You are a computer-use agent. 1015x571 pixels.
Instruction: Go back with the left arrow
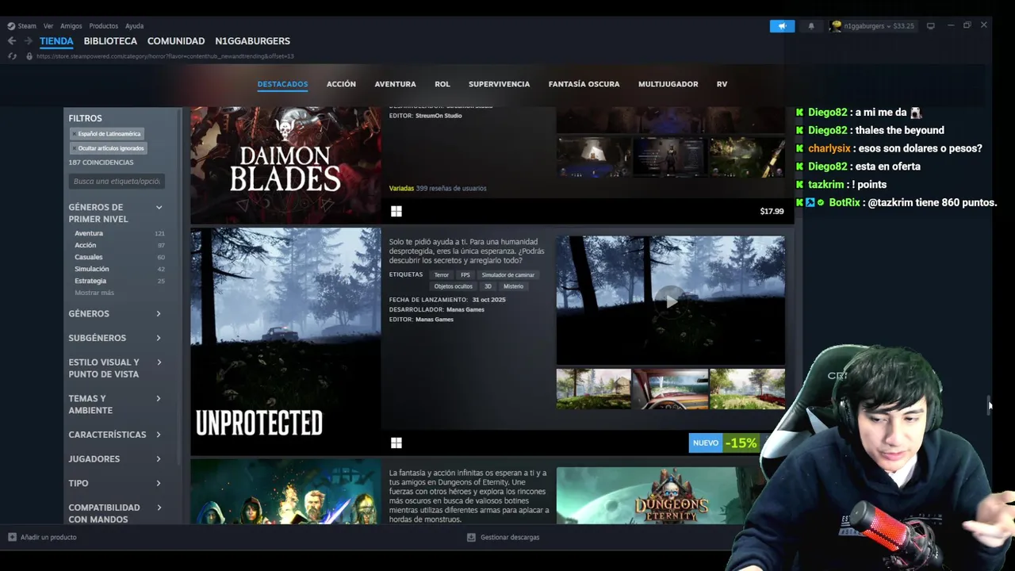12,41
